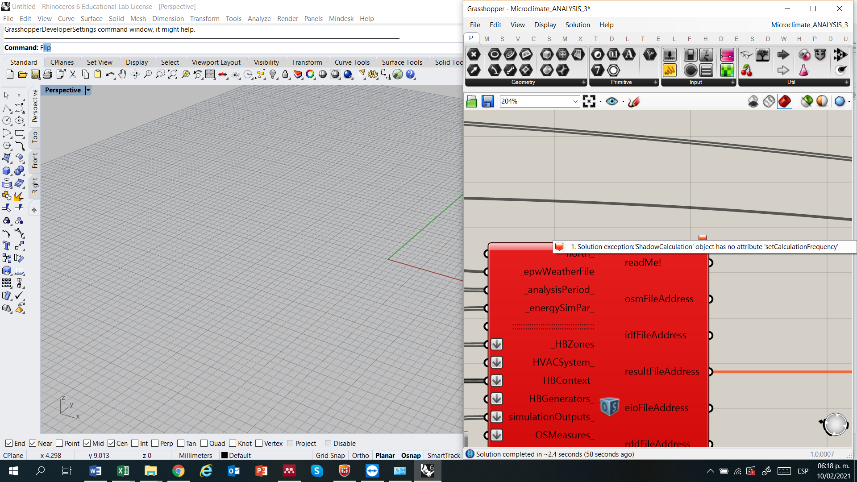This screenshot has height=482, width=857.
Task: Toggle the Perp osnap checkbox
Action: 155,443
